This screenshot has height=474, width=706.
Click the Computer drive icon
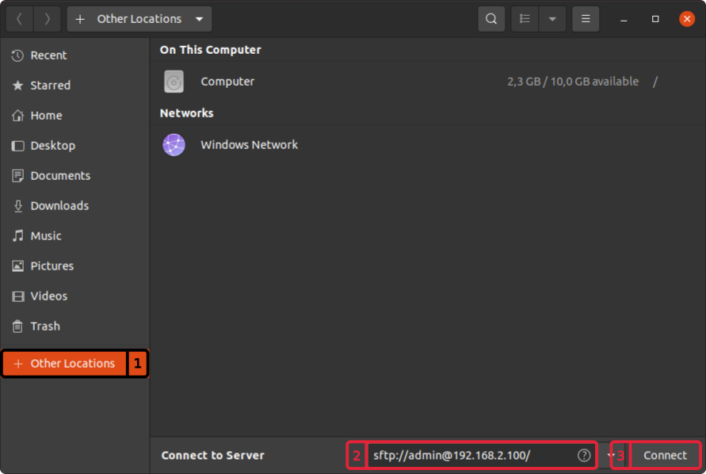[174, 82]
